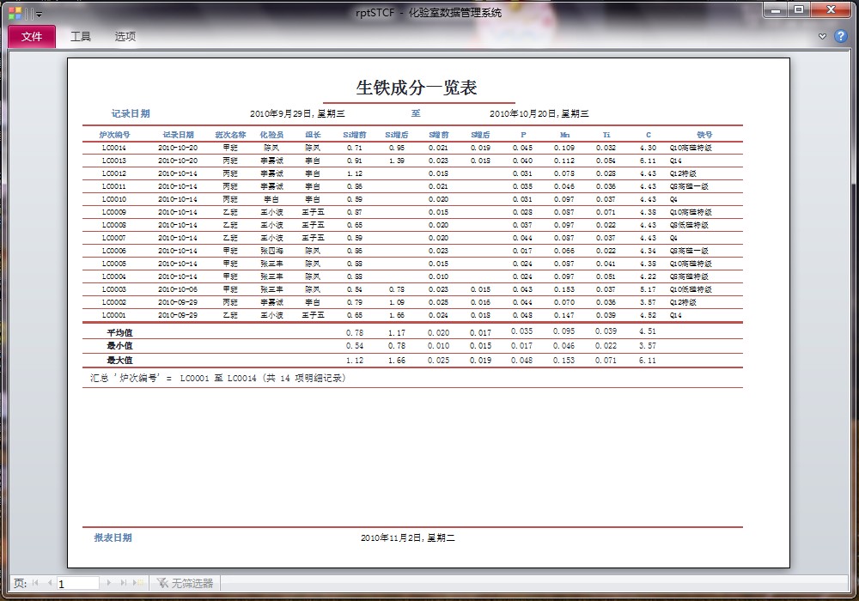Click the application icon in the title bar
859x601 pixels.
pos(15,13)
